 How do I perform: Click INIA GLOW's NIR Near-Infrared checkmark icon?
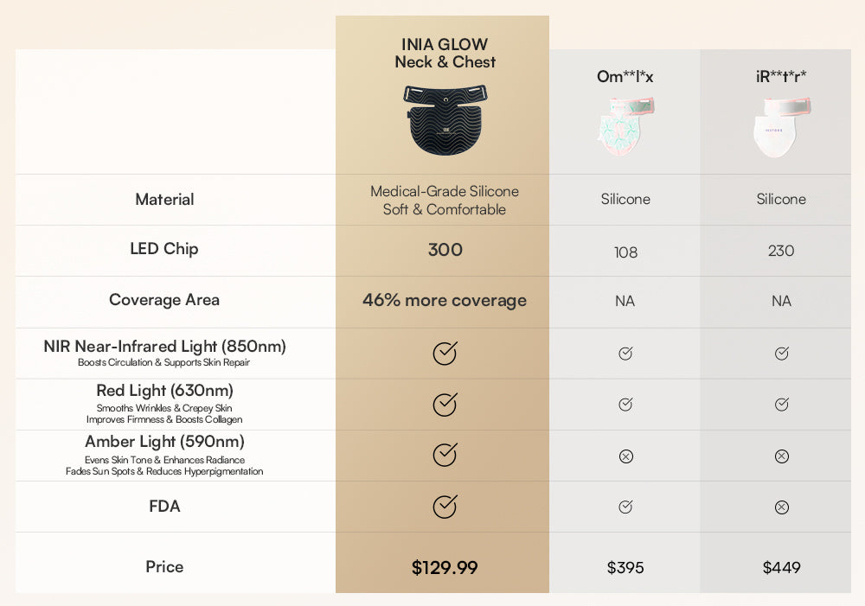point(445,354)
